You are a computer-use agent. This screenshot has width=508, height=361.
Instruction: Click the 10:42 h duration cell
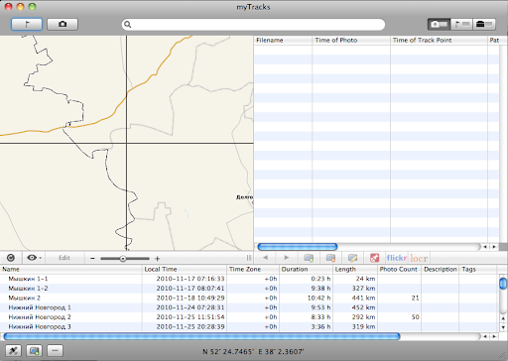(318, 298)
